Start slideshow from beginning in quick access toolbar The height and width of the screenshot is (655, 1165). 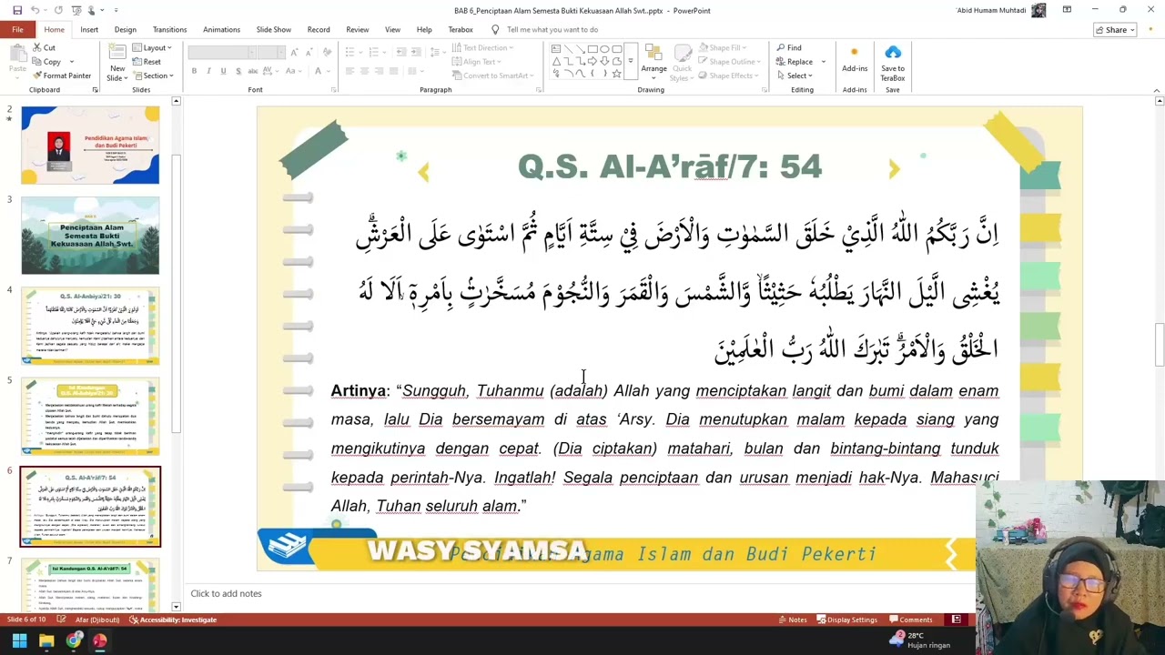(77, 10)
